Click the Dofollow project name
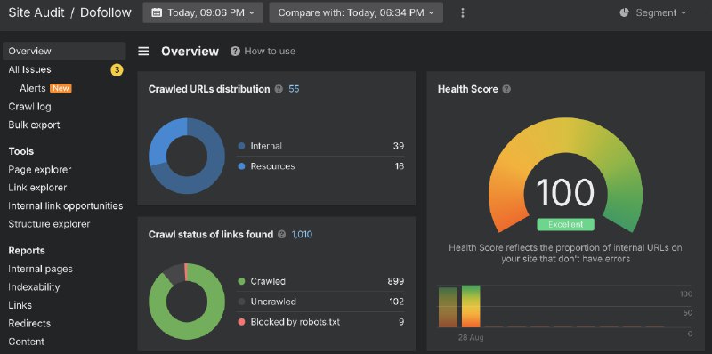Screen dimensions: 712x354 coord(106,12)
